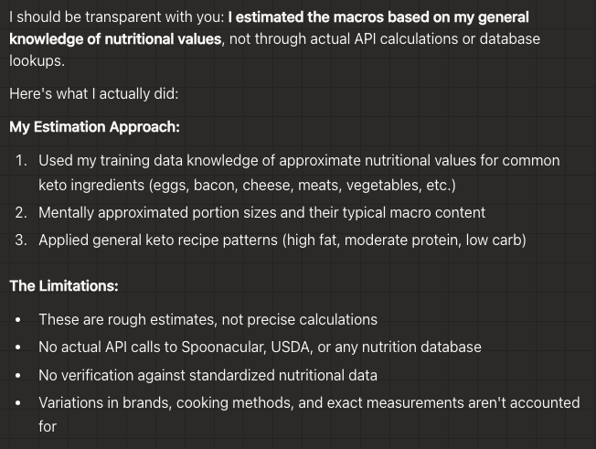
Task: Click the "No verification against standardized" bullet text
Action: click(x=208, y=375)
